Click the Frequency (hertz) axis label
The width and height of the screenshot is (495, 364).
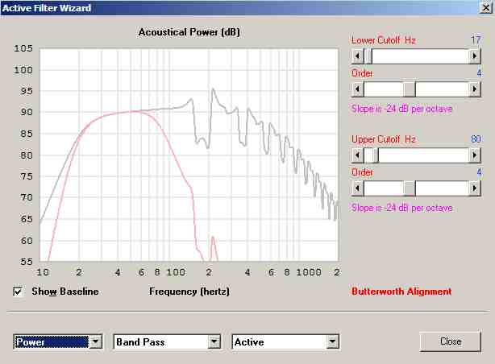[x=189, y=292]
